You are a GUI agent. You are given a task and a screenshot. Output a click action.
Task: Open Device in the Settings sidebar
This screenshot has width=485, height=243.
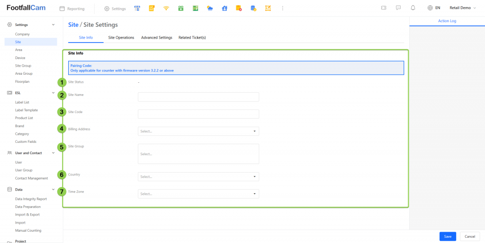tap(20, 58)
